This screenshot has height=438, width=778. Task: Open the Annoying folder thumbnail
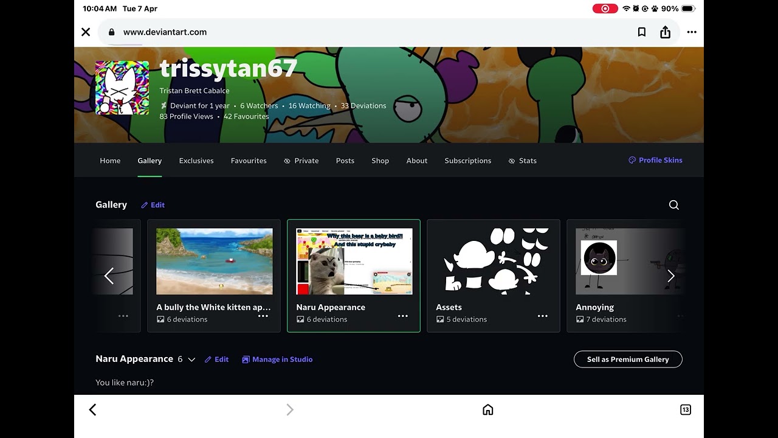click(630, 262)
